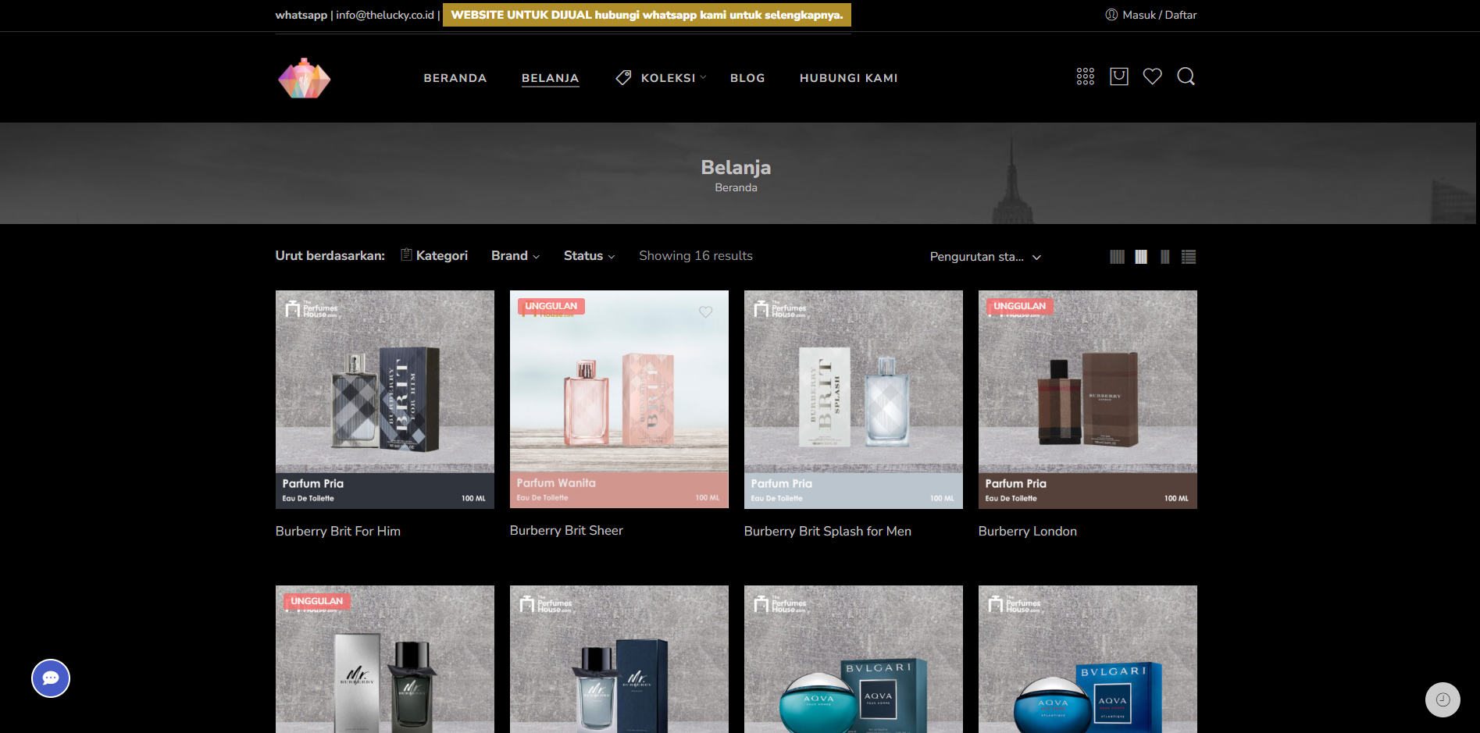Click the 'Urut berdasarkan:' label
1480x733 pixels.
point(330,256)
